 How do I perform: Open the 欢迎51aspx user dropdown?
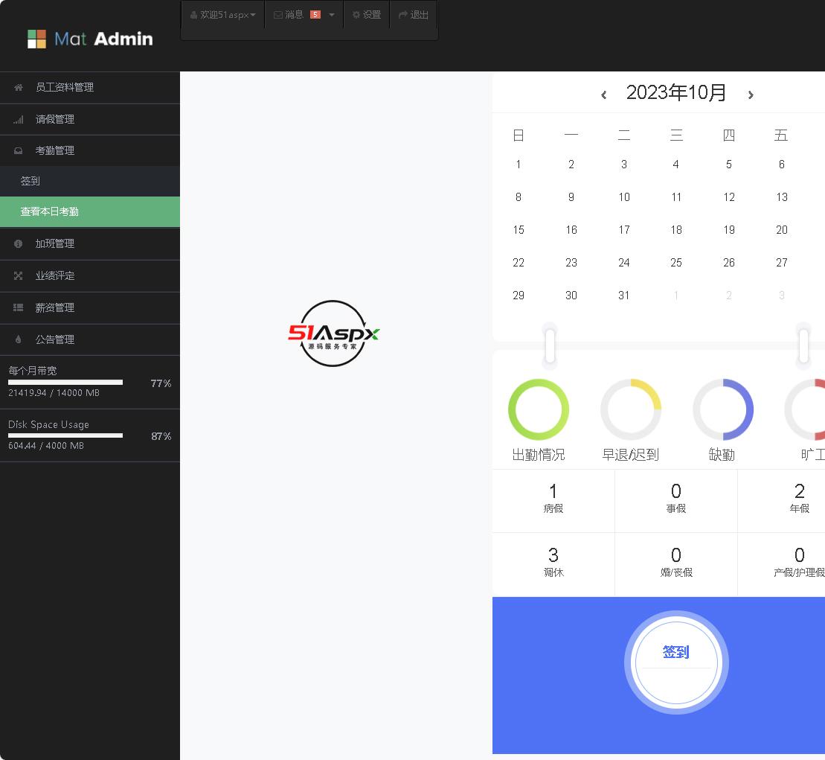[222, 15]
